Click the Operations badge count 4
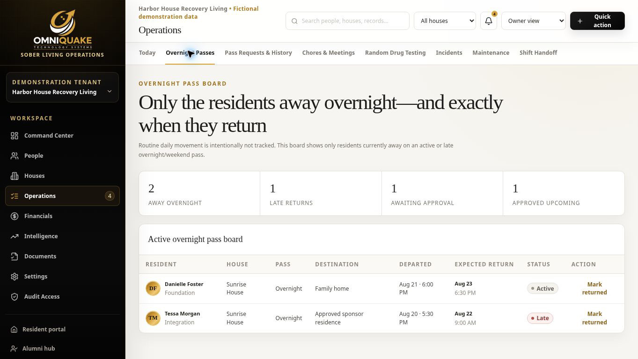The image size is (638, 359). [110, 196]
